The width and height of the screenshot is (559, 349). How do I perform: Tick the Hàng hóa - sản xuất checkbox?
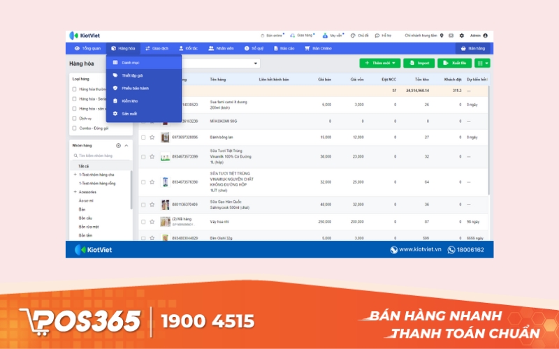pyautogui.click(x=75, y=109)
